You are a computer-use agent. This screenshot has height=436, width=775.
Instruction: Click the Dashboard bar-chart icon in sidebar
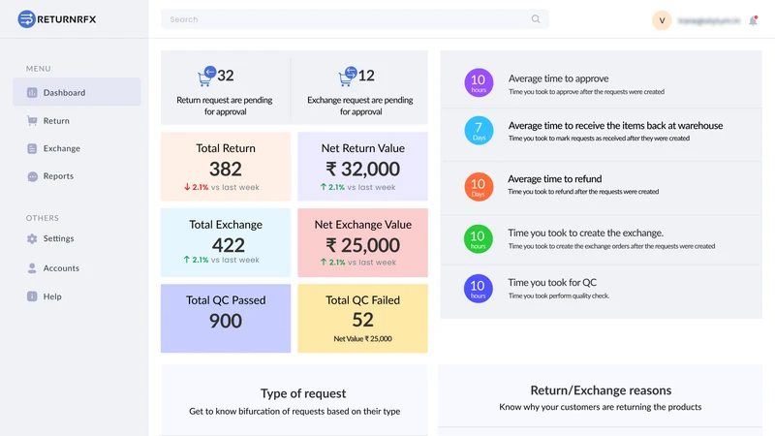click(32, 92)
